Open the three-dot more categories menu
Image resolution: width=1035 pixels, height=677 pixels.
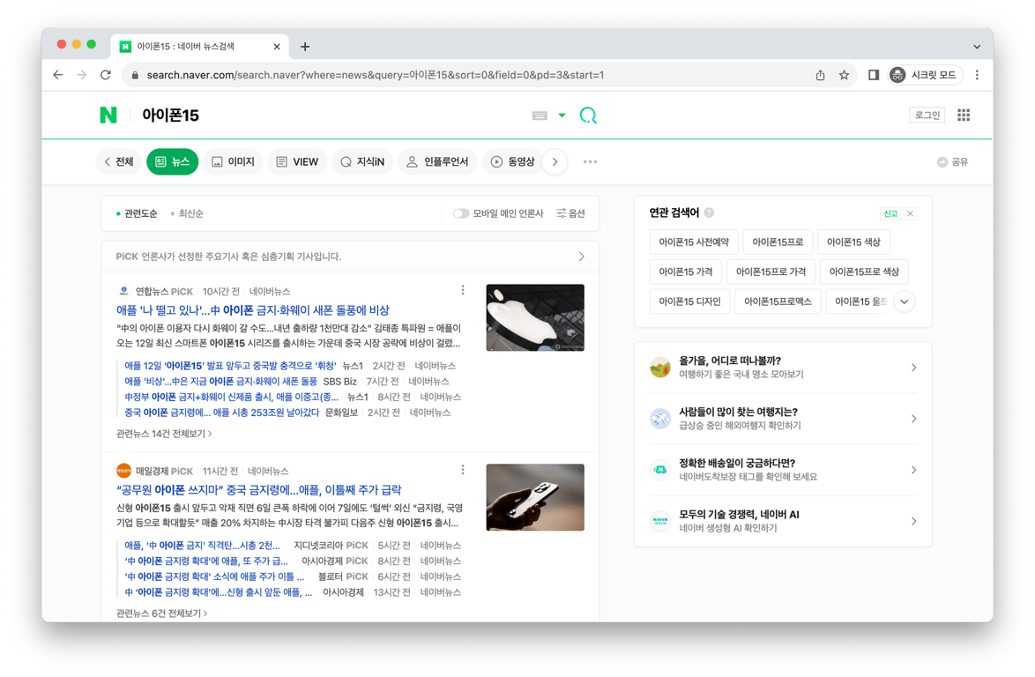click(x=590, y=161)
